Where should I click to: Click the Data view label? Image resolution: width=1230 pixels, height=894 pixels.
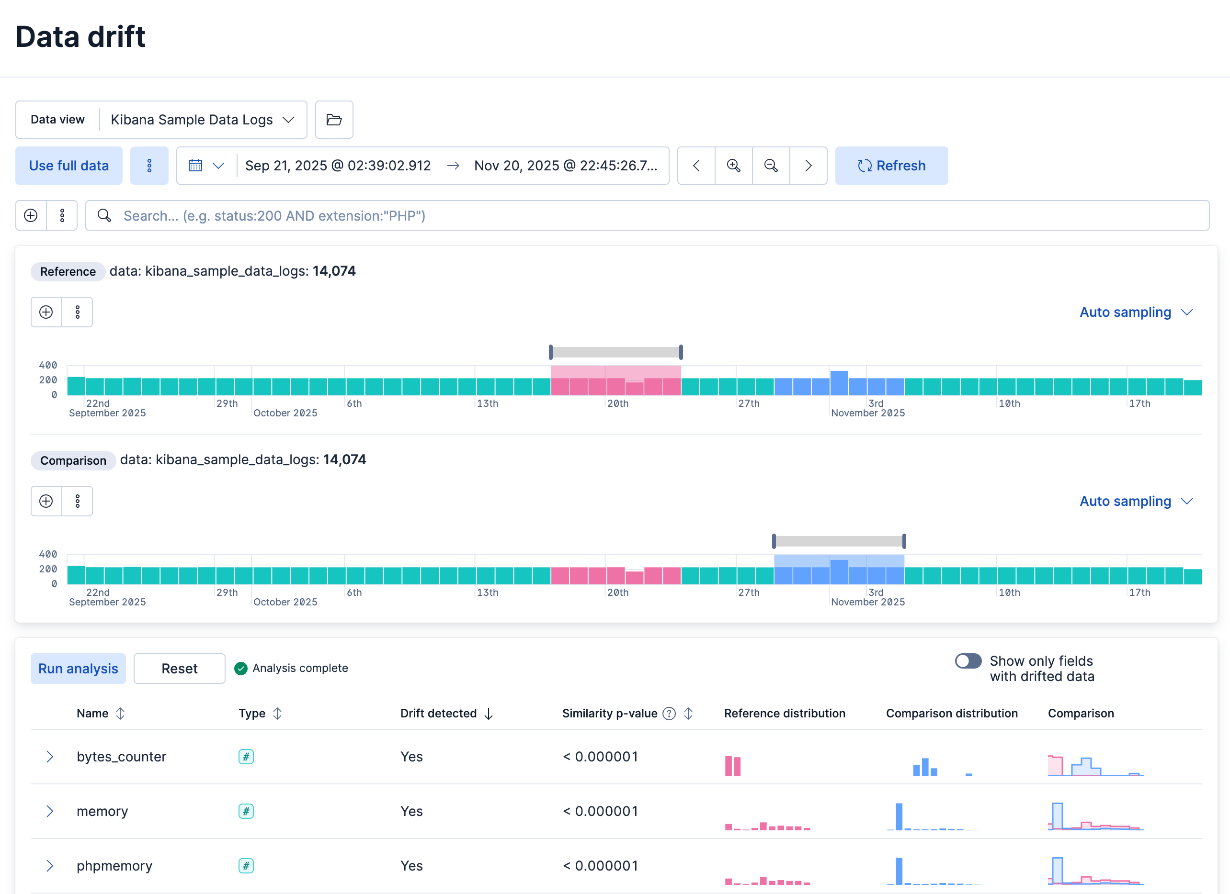pos(57,120)
